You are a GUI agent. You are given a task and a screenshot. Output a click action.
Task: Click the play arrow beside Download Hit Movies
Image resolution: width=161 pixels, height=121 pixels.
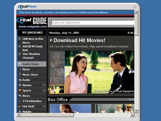pyautogui.click(x=51, y=40)
